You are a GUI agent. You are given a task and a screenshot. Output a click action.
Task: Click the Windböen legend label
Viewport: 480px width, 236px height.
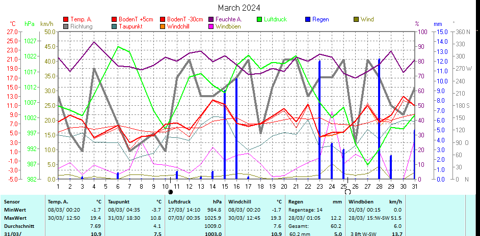pos(228,26)
